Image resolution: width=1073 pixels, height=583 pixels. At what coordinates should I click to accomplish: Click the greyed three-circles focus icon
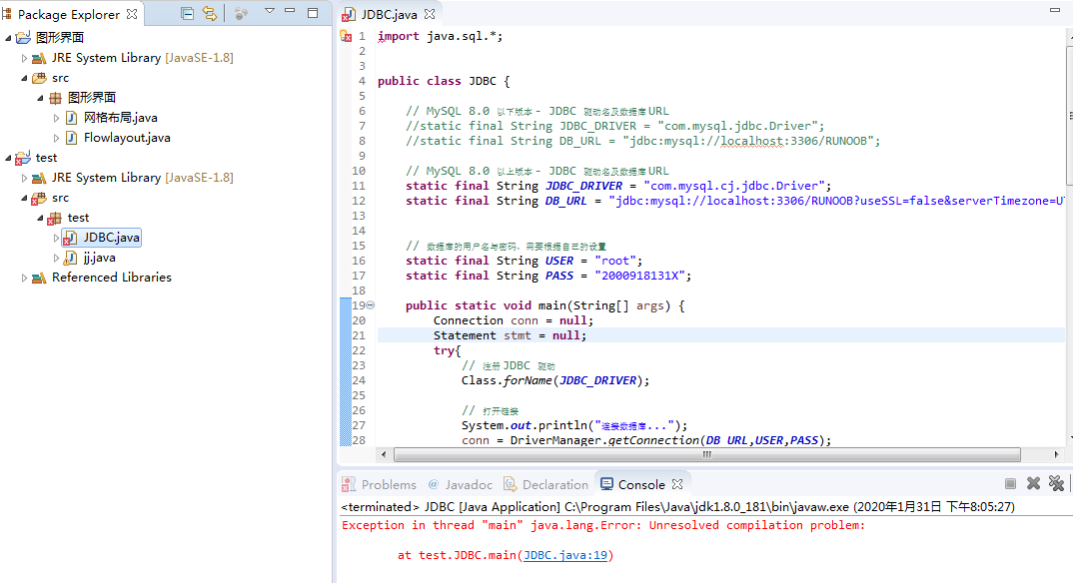(241, 13)
